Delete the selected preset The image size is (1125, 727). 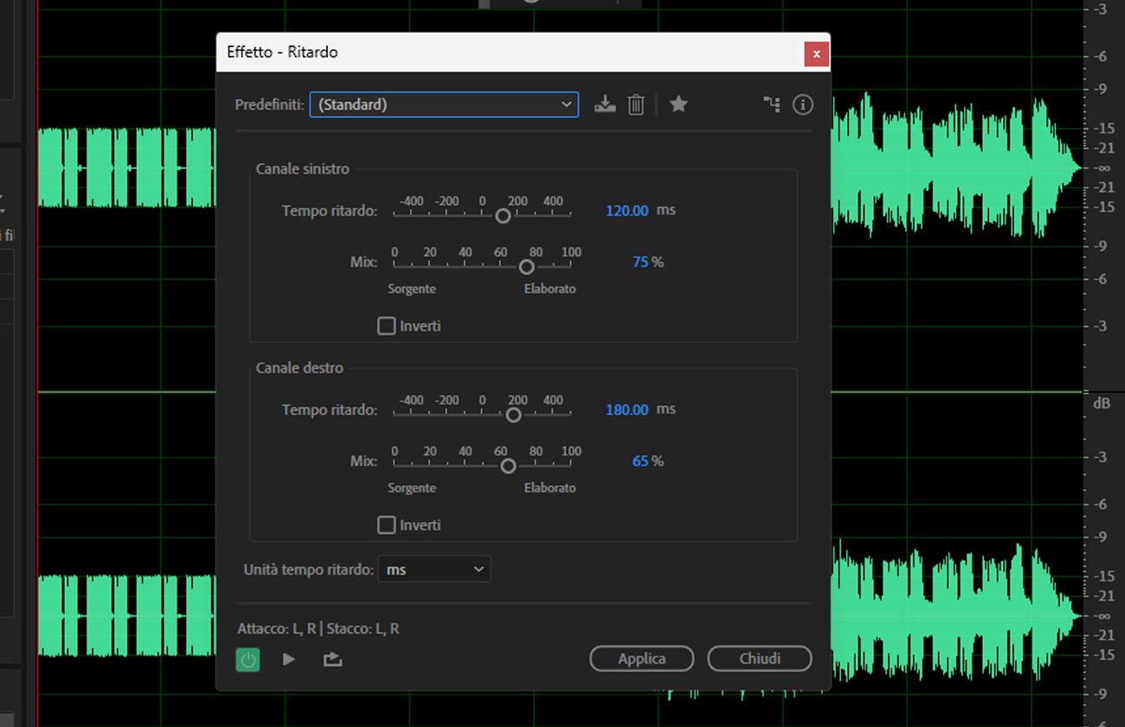pyautogui.click(x=636, y=104)
